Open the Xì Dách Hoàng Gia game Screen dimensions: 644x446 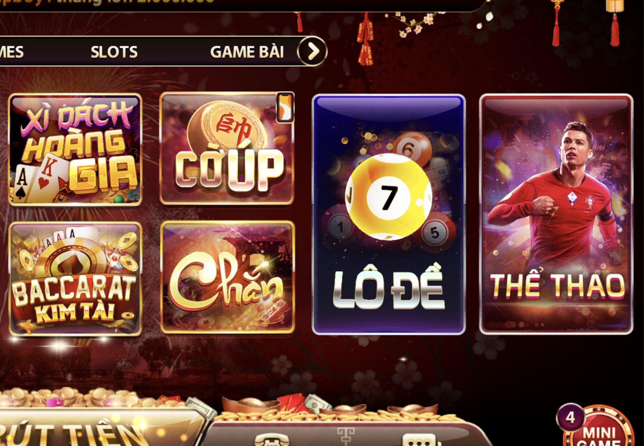pyautogui.click(x=75, y=150)
